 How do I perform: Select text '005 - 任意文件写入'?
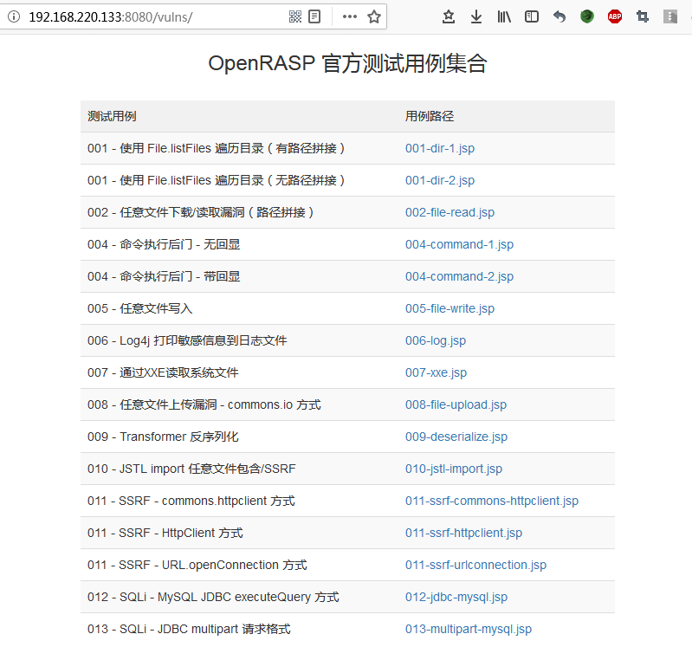pos(140,308)
